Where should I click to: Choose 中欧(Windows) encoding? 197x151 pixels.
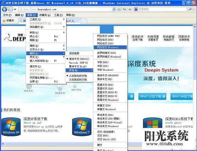[x=110, y=70]
